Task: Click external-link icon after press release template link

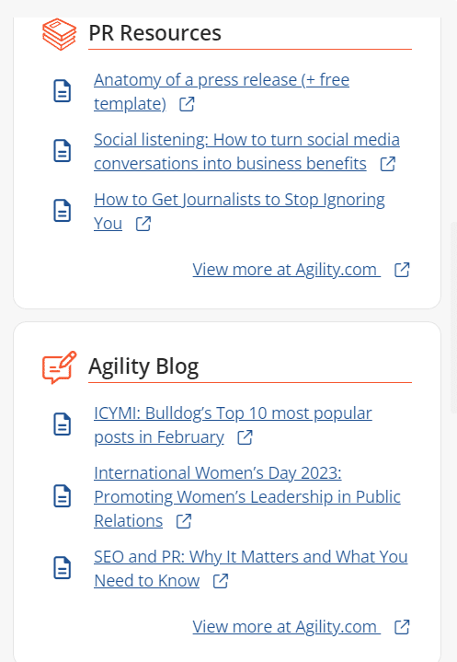Action: coord(187,104)
